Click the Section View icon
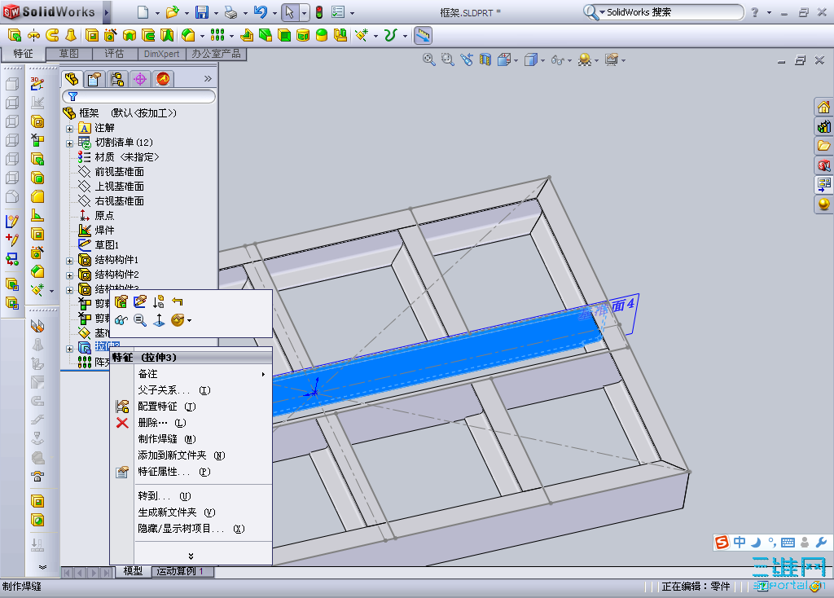The height and width of the screenshot is (598, 834). point(485,59)
